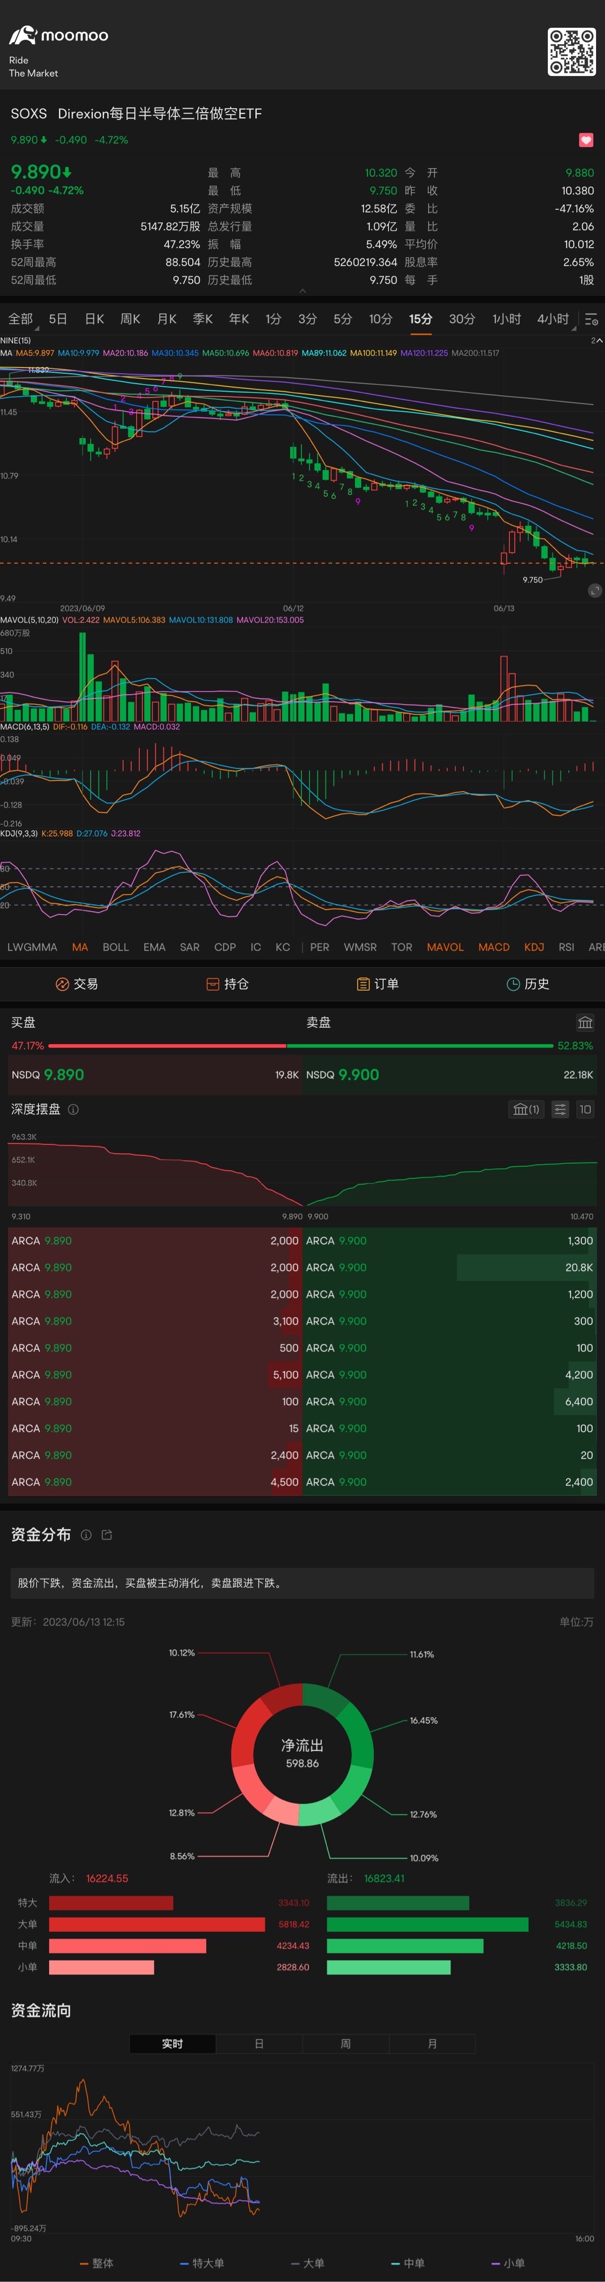Collapse the quote details arrow
The image size is (605, 2282).
(x=302, y=291)
